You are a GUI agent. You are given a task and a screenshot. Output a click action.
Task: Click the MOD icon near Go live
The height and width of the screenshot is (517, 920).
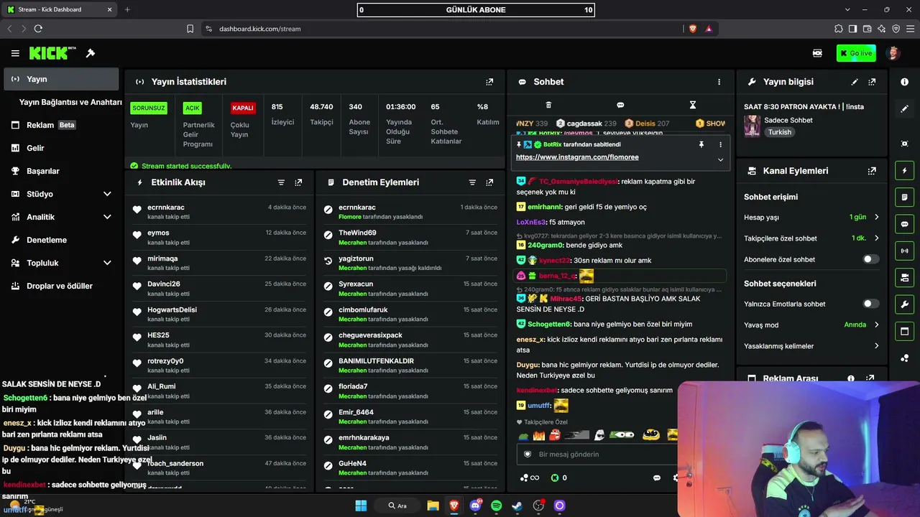[x=817, y=53]
